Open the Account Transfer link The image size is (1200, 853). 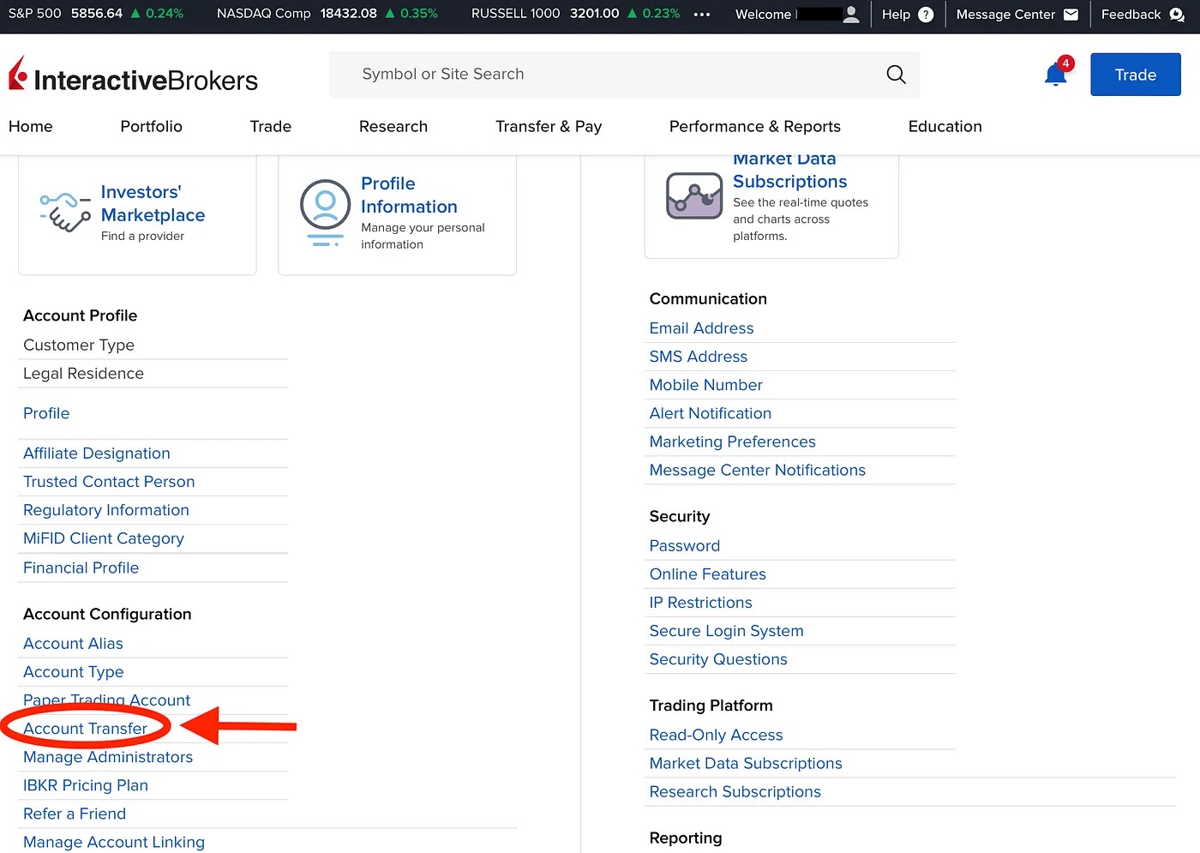pos(85,729)
